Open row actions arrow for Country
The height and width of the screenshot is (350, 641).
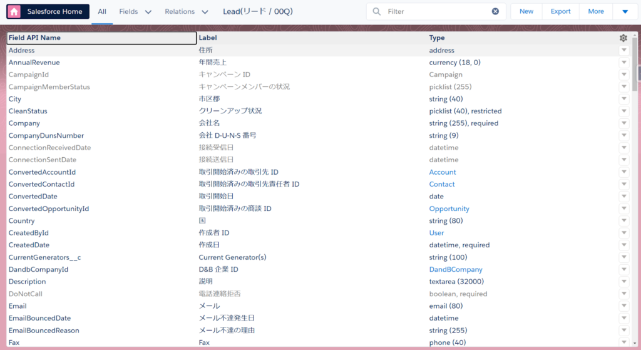(624, 221)
